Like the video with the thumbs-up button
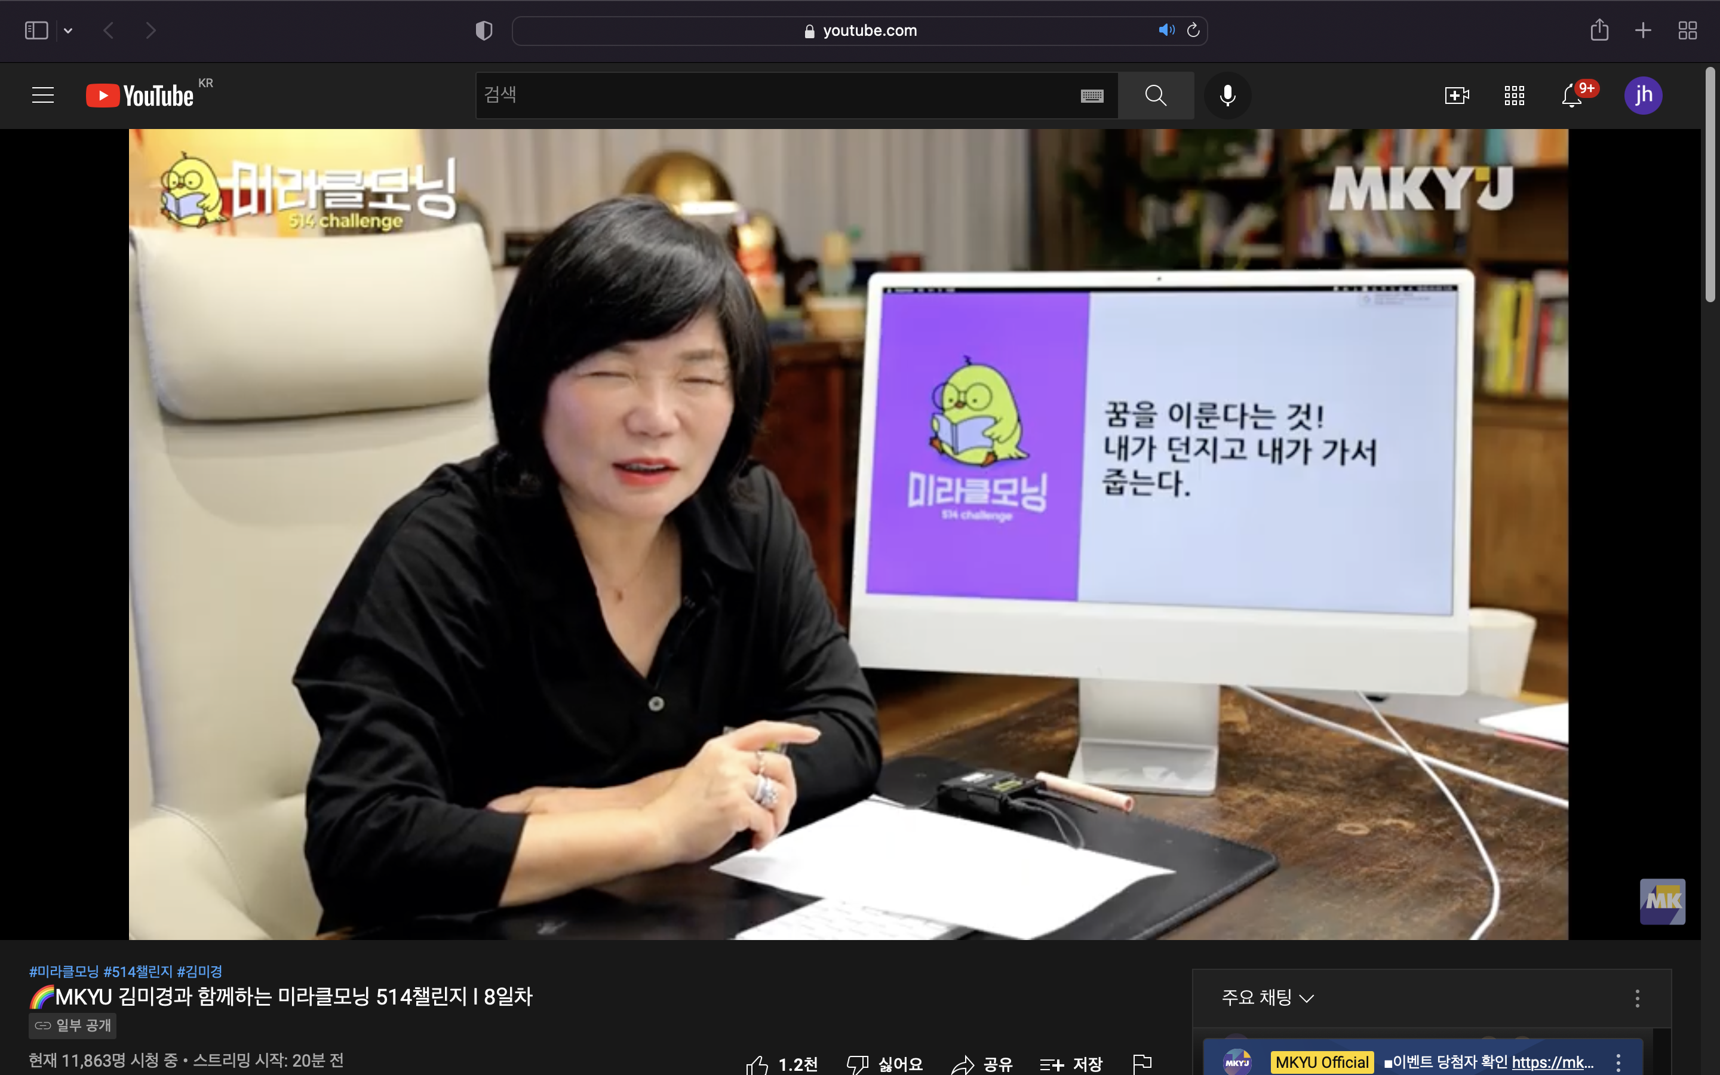Image resolution: width=1720 pixels, height=1075 pixels. click(758, 1064)
